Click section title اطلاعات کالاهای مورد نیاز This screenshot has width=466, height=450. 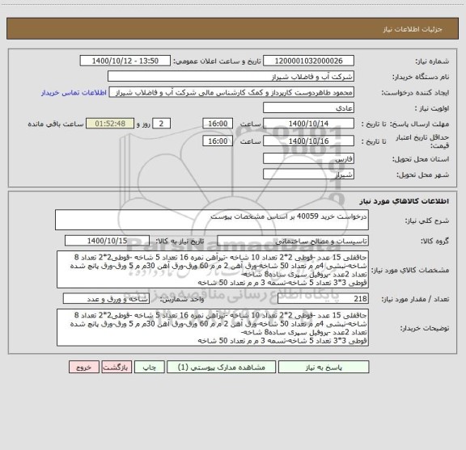coord(405,201)
